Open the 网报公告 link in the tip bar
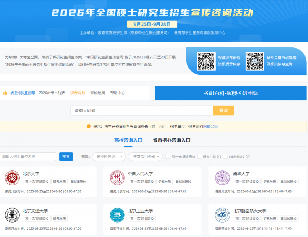 tap(210, 126)
